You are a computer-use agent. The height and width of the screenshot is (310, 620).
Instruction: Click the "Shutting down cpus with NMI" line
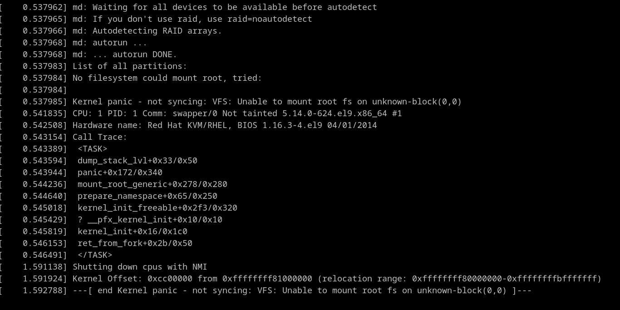point(140,267)
